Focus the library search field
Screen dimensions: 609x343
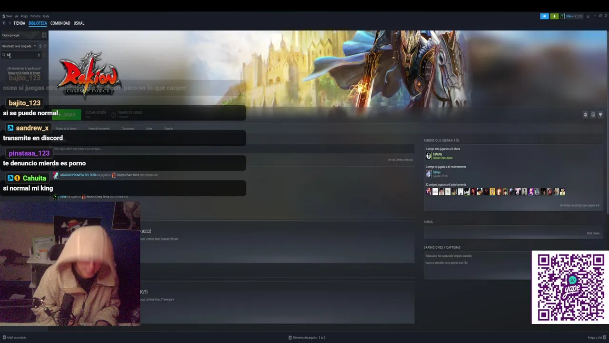click(21, 55)
